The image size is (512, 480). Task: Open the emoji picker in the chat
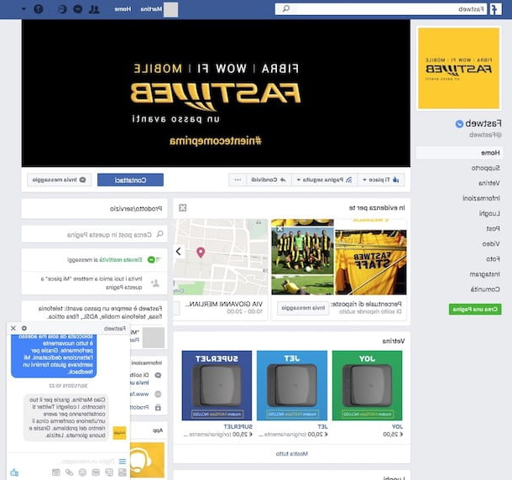point(82,472)
